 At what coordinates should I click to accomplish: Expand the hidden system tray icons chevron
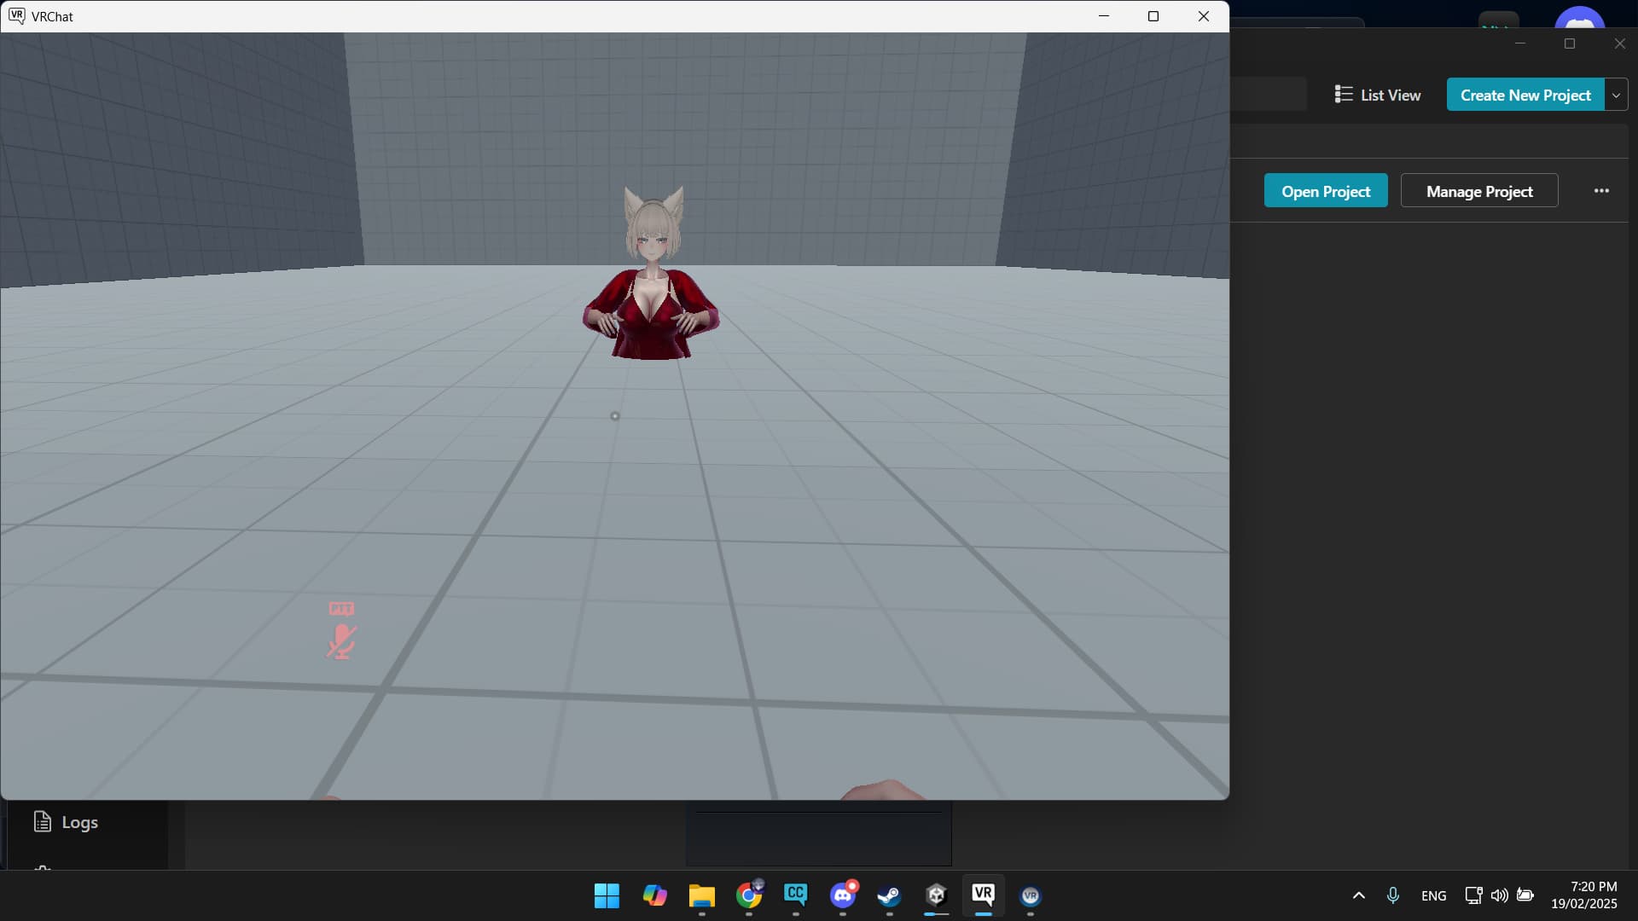[1358, 895]
